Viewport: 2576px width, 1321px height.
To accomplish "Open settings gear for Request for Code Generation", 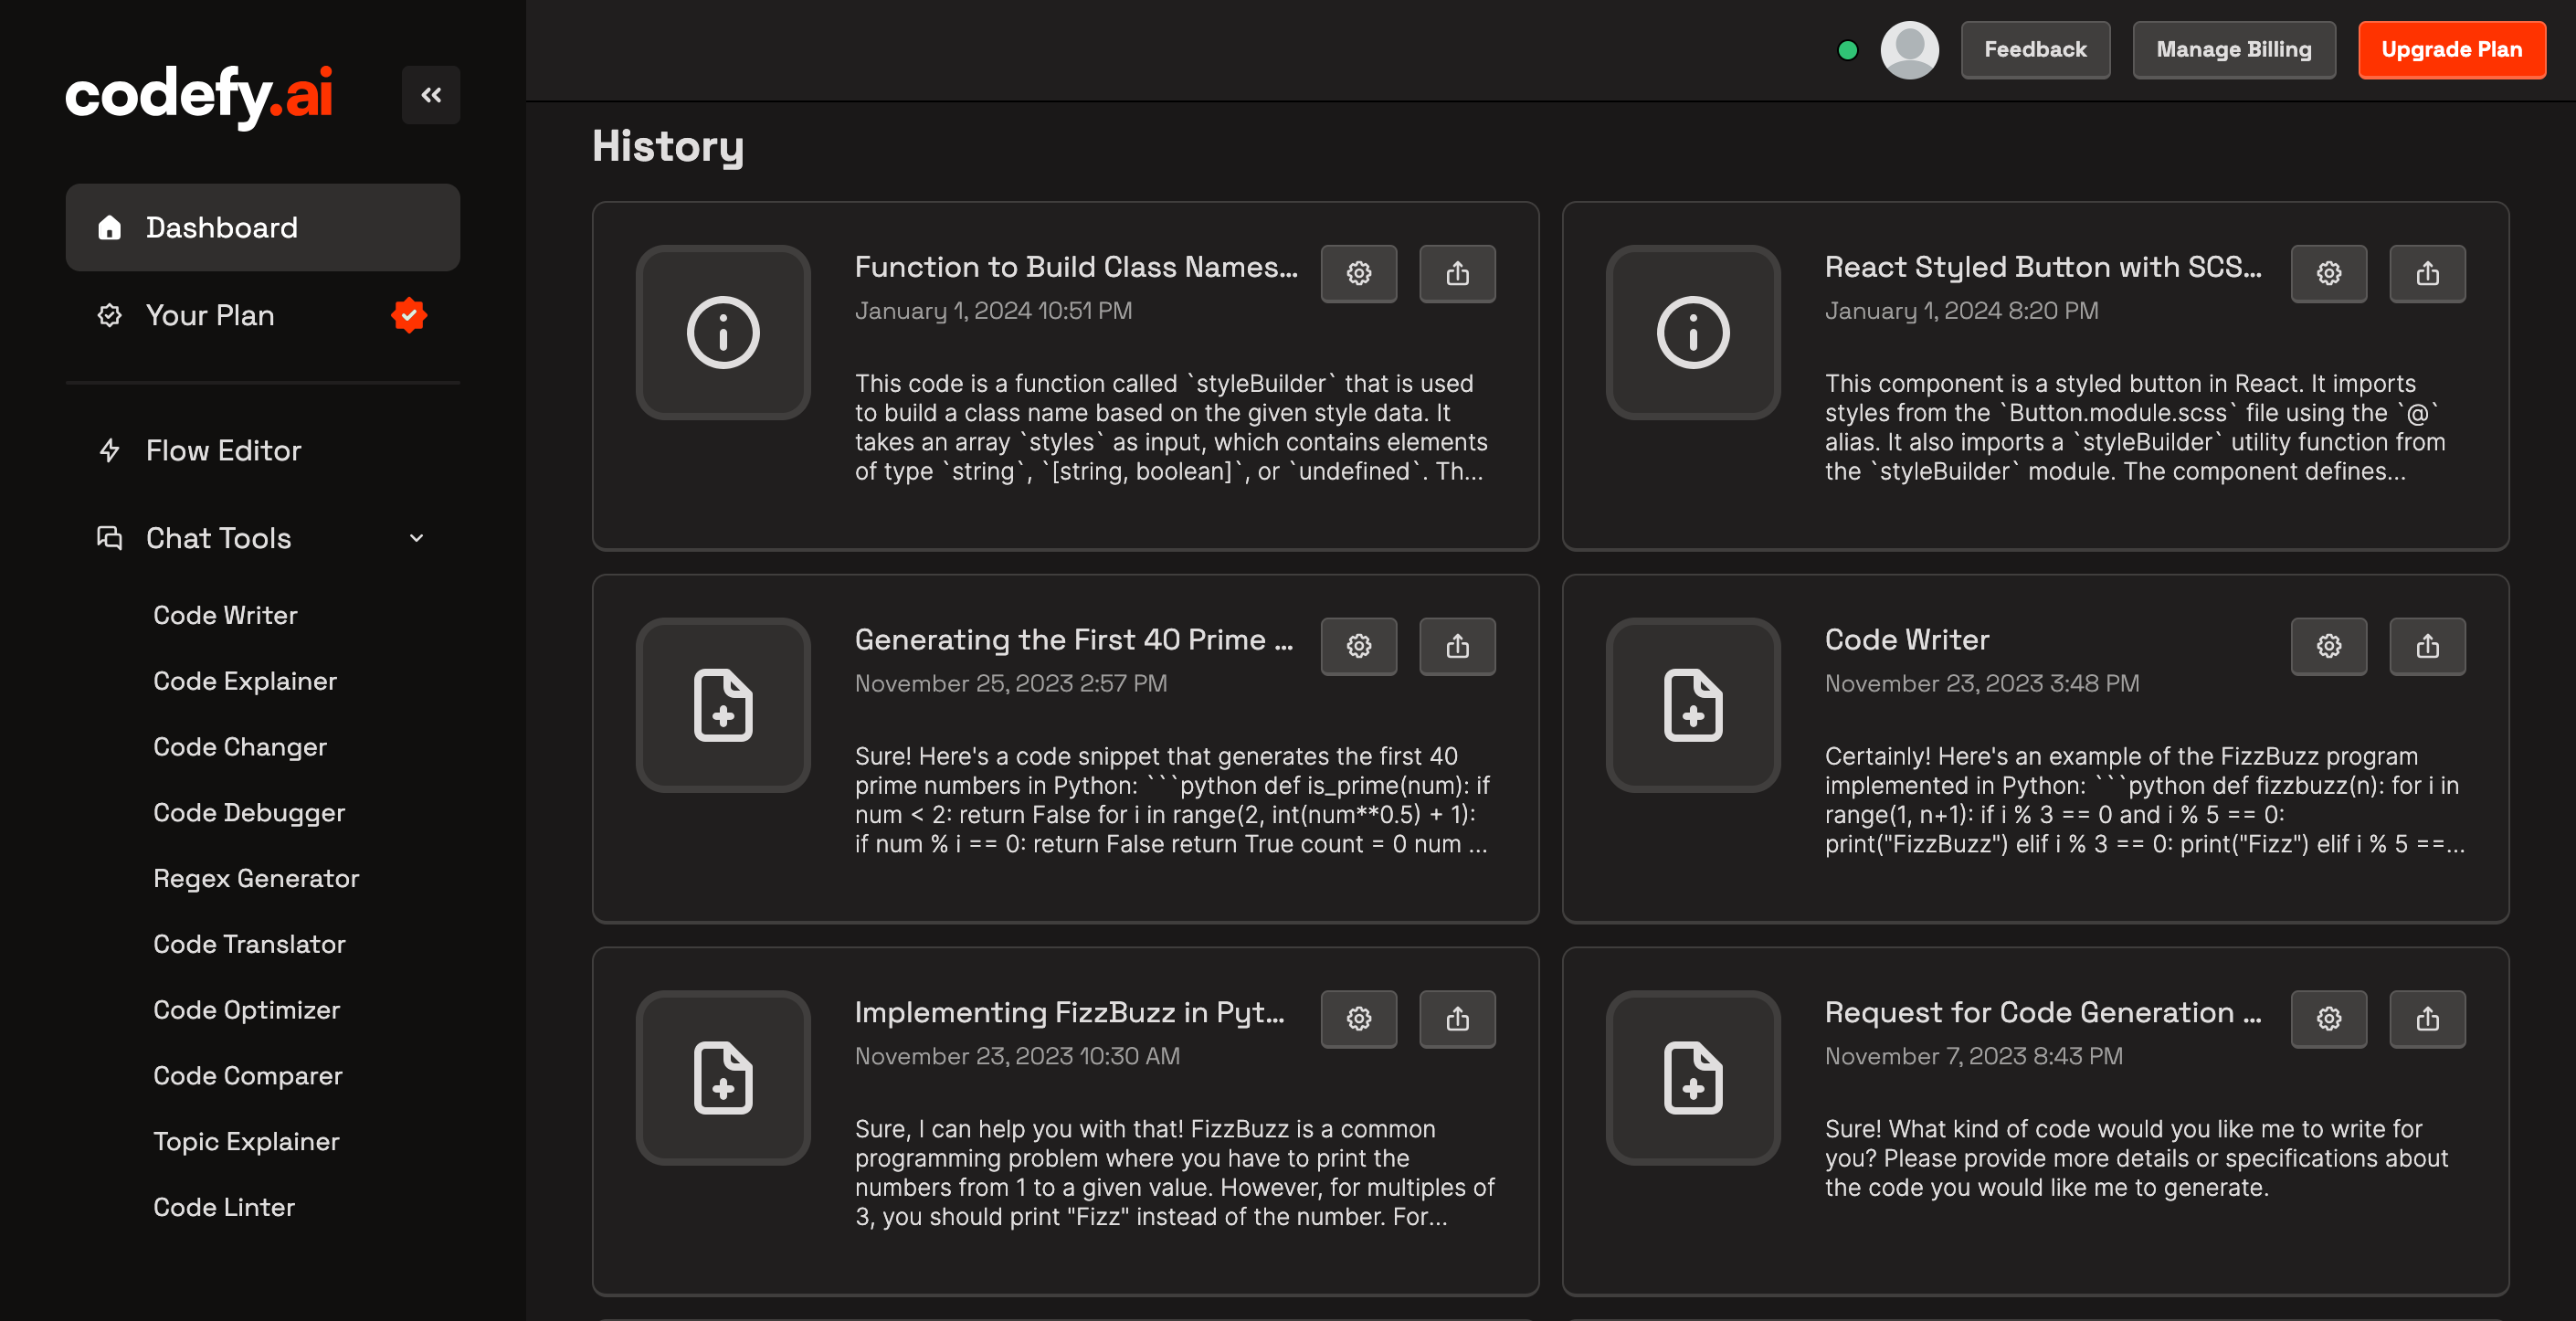I will click(2328, 1019).
